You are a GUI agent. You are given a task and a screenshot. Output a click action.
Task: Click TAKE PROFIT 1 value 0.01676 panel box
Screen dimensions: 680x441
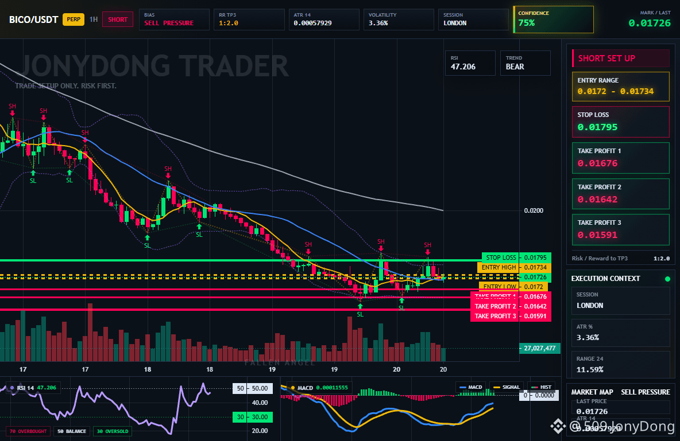[x=621, y=158]
